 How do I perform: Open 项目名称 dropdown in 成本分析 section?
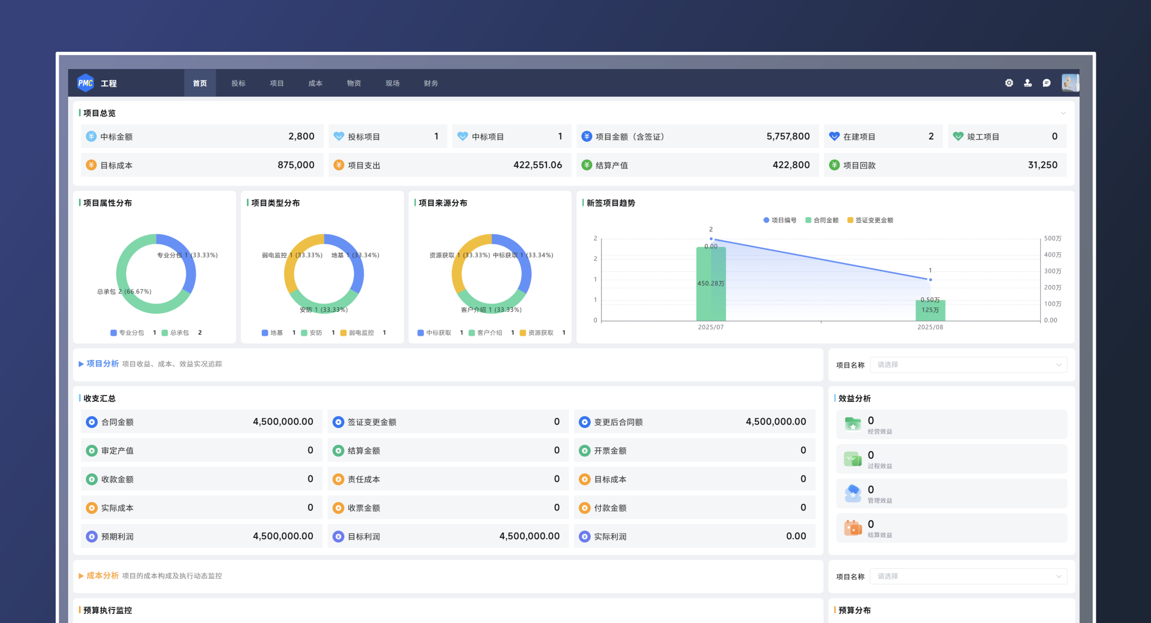click(x=968, y=577)
